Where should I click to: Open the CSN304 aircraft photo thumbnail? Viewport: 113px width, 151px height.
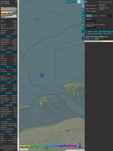point(9,12)
